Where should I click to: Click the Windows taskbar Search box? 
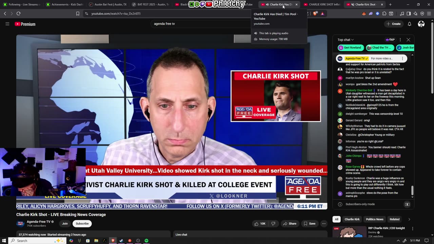[37, 241]
